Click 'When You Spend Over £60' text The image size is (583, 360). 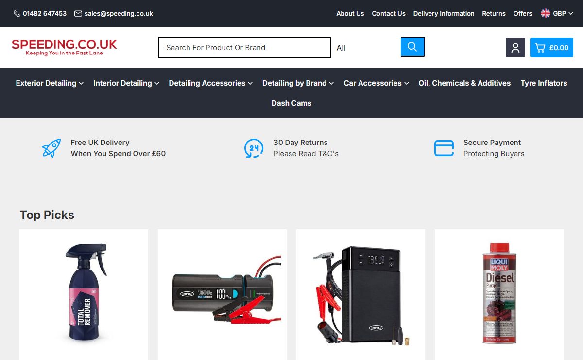(118, 154)
